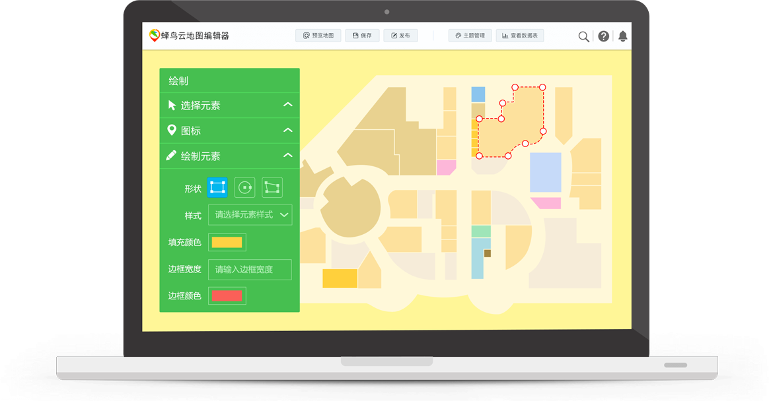Click the 绘制元素 pencil icon
The height and width of the screenshot is (401, 769).
(x=172, y=156)
